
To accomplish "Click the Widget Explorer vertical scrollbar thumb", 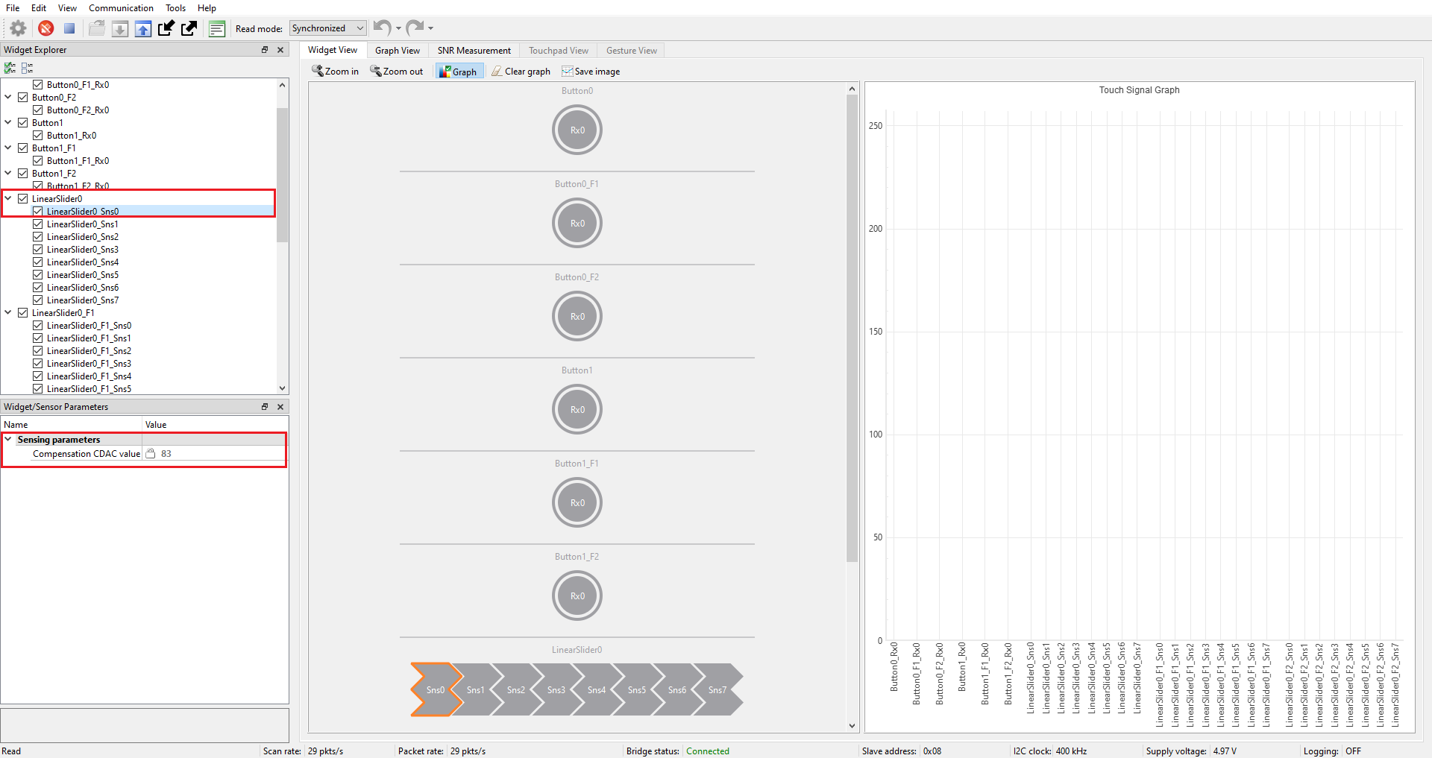I will (282, 175).
